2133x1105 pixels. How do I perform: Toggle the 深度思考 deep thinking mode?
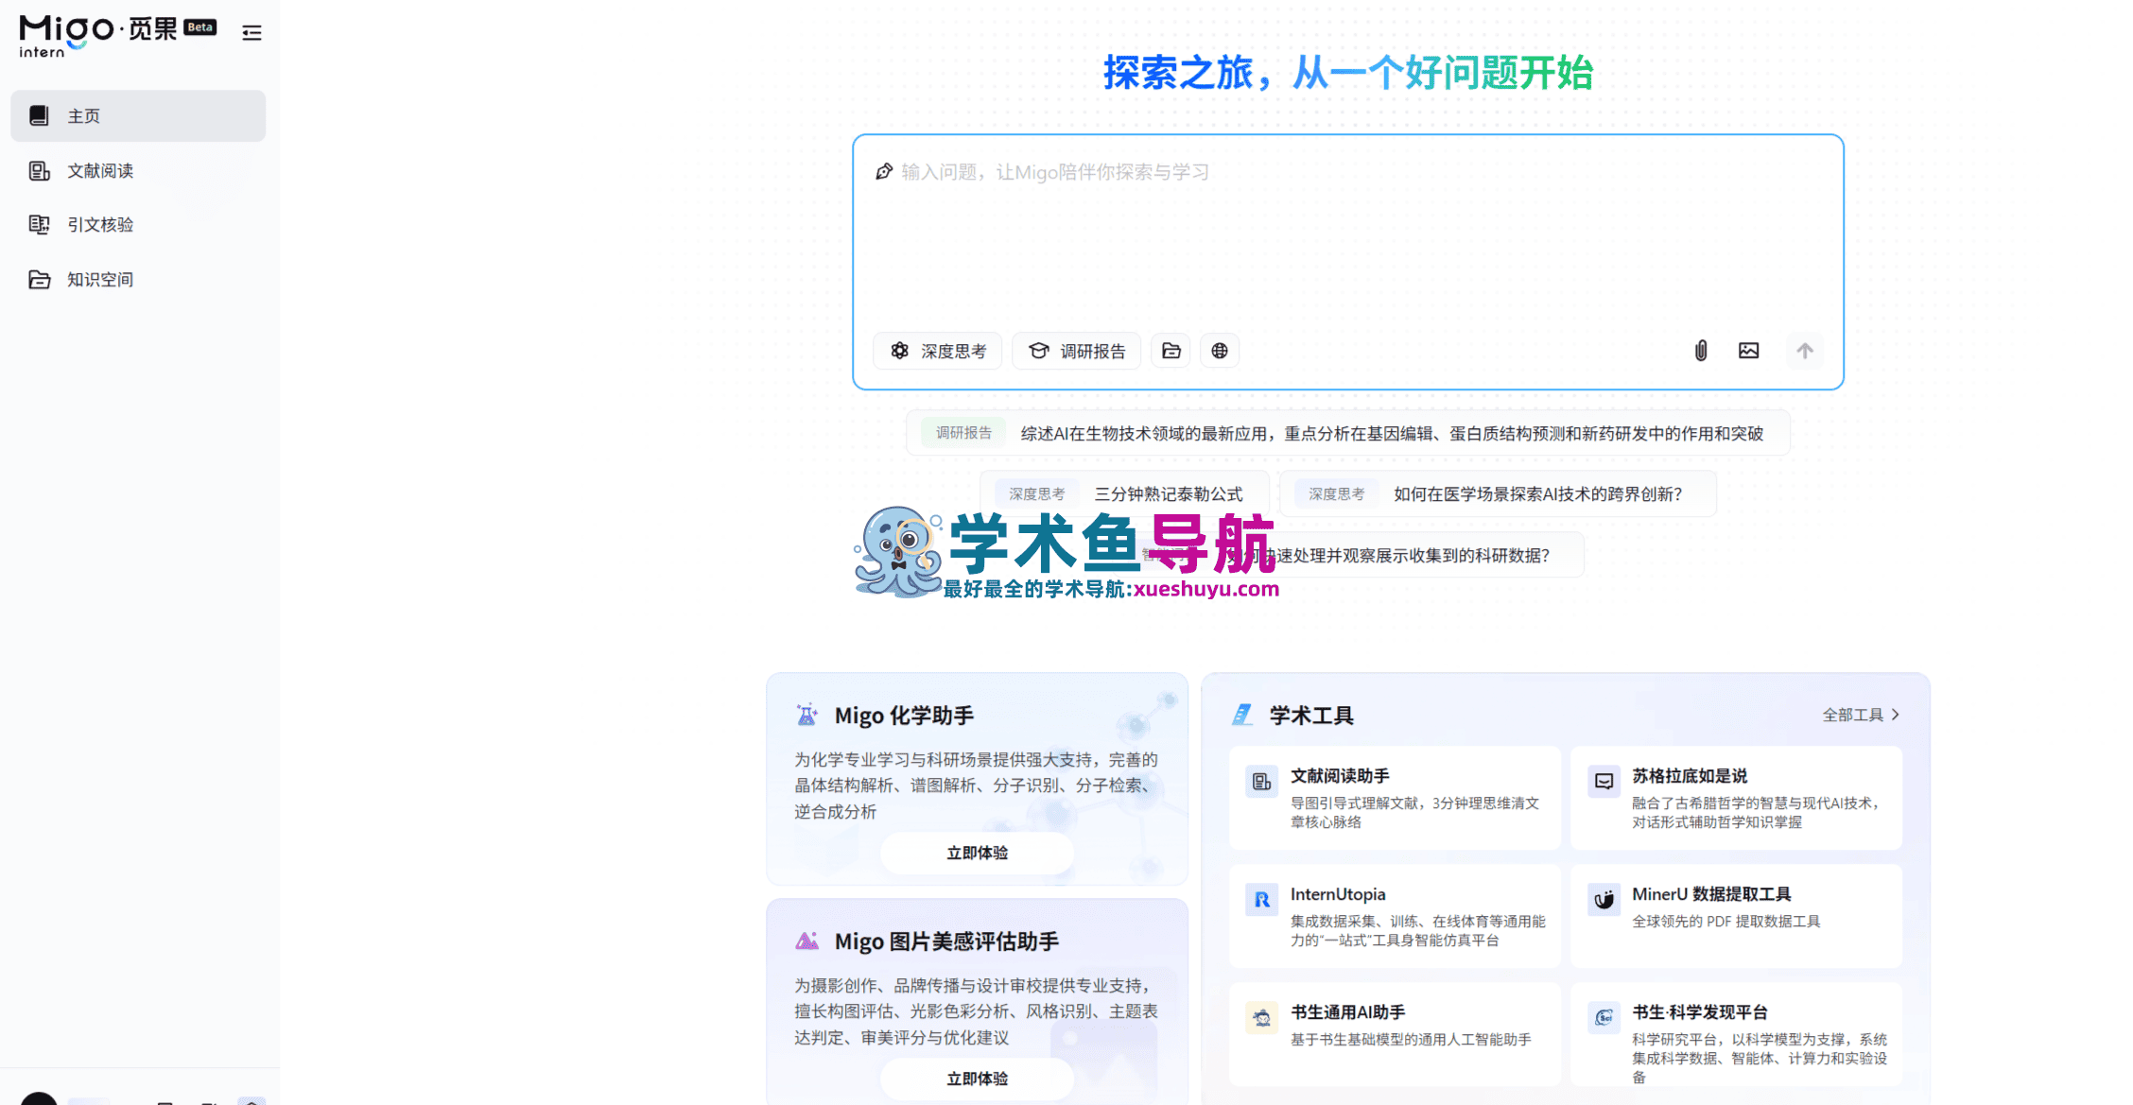pyautogui.click(x=938, y=352)
